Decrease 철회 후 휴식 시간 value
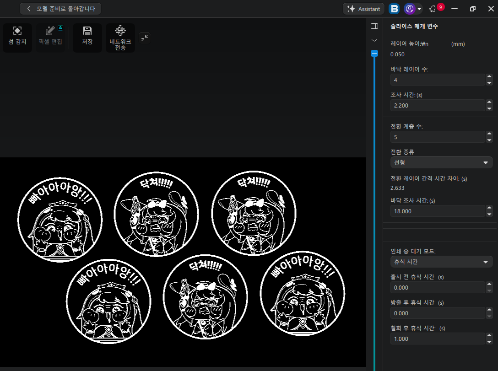This screenshot has width=498, height=371. tap(489, 342)
